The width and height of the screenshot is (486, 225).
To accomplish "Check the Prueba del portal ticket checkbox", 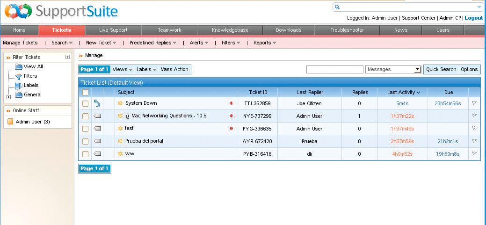I will point(85,141).
